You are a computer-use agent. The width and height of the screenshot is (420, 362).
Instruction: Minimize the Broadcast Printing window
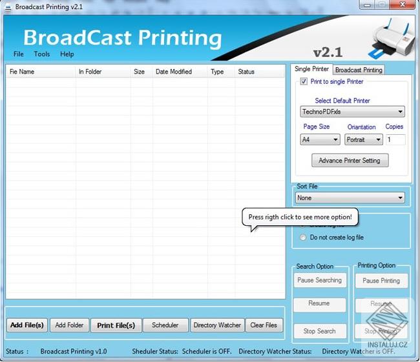pos(368,5)
